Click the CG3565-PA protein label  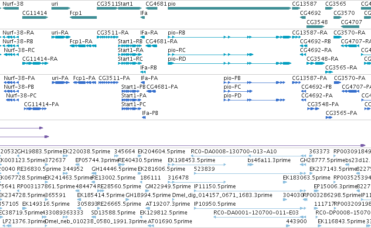click(x=341, y=113)
